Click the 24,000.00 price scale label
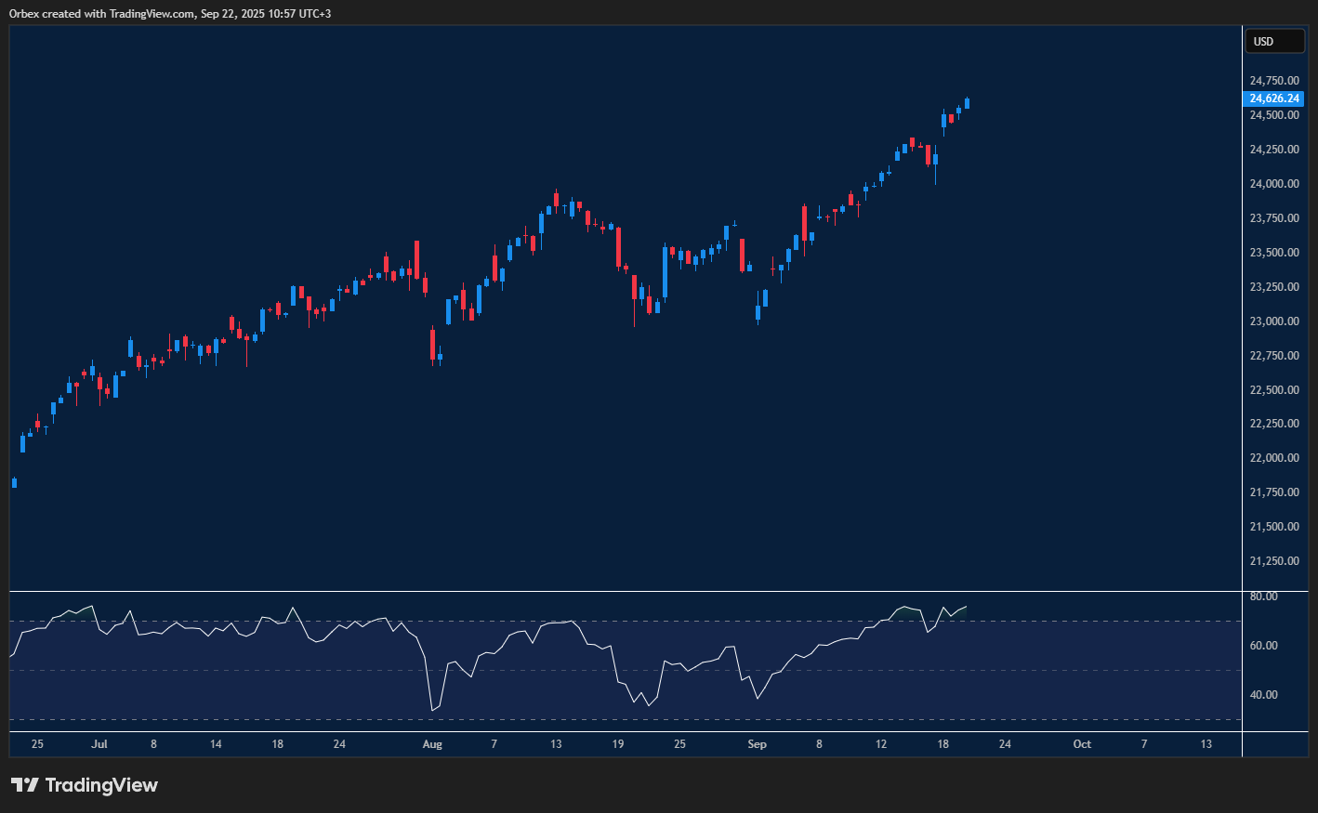The image size is (1318, 813). 1273,184
